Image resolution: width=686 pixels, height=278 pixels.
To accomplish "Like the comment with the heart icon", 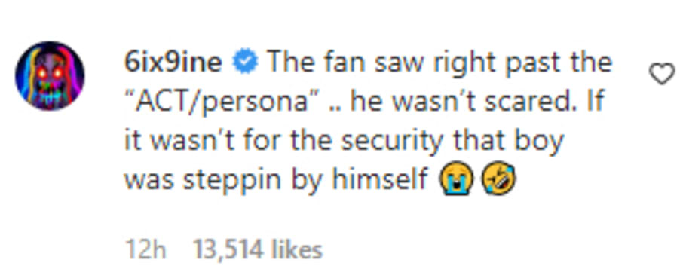I will [x=662, y=75].
